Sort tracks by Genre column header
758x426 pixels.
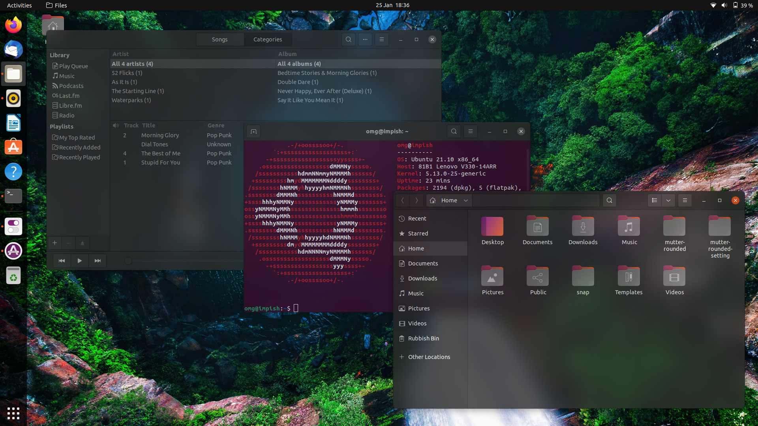click(x=216, y=125)
